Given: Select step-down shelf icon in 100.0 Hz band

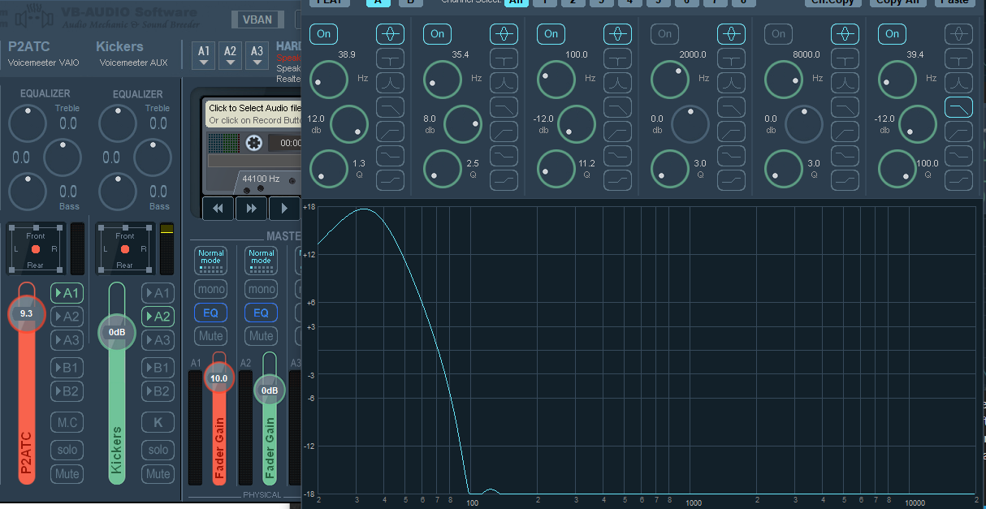Looking at the screenshot, I should [617, 156].
